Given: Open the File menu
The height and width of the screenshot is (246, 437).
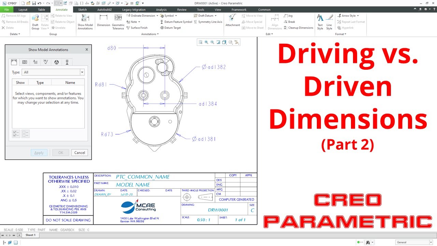Looking at the screenshot, I should pyautogui.click(x=6, y=10).
